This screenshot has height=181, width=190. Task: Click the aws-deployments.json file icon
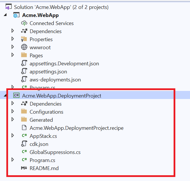point(24,79)
